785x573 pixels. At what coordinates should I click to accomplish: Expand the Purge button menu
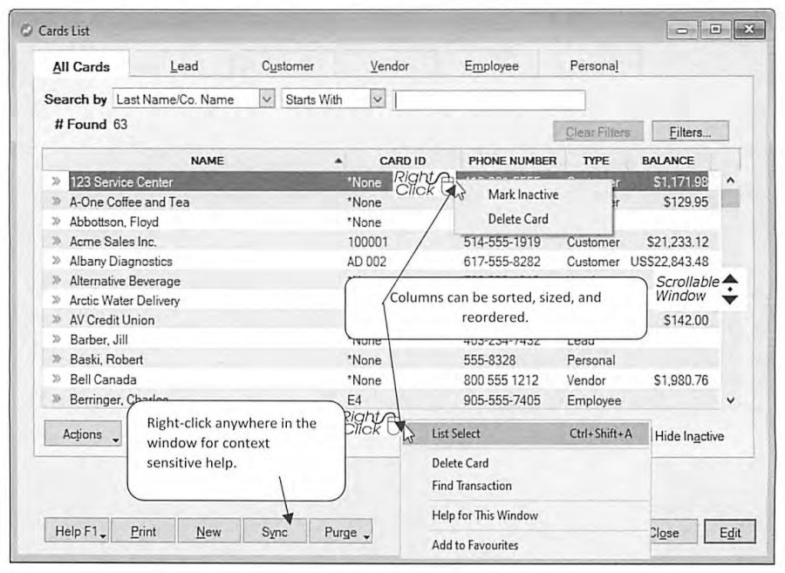pyautogui.click(x=366, y=536)
